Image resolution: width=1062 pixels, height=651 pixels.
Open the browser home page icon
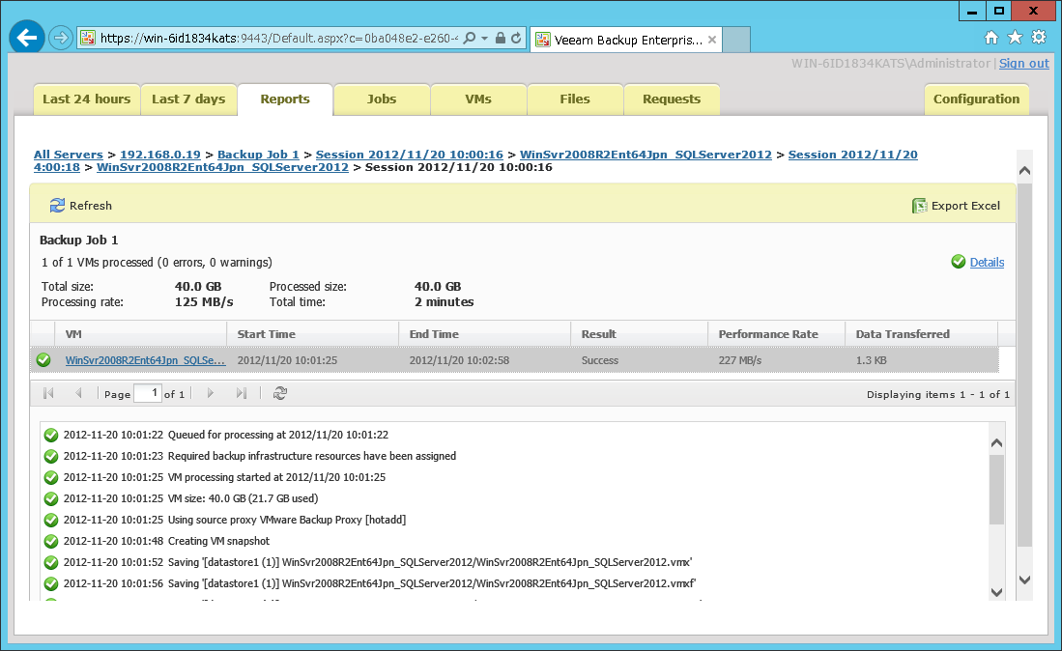point(990,38)
